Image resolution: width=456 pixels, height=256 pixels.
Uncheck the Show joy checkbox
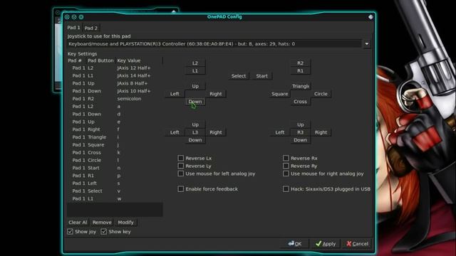[x=70, y=232]
